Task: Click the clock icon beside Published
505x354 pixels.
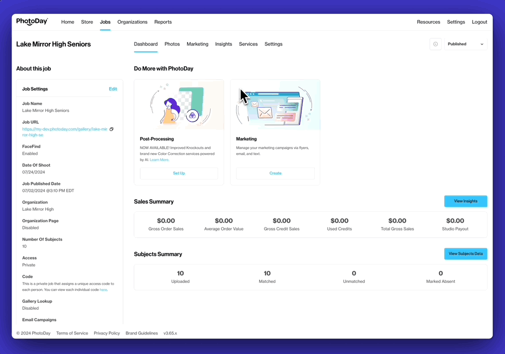Action: pos(435,44)
